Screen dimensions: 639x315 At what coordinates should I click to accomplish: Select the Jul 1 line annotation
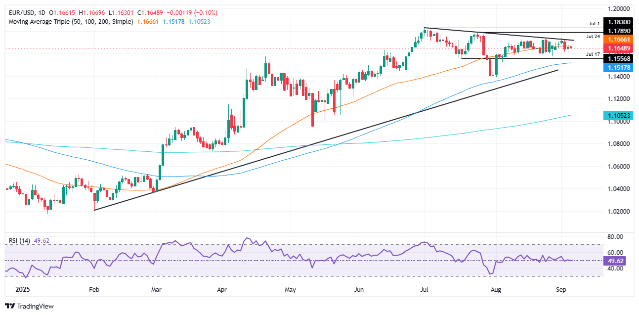pos(593,23)
